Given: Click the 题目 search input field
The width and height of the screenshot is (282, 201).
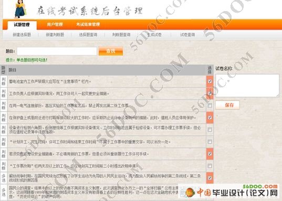Looking at the screenshot, I should pos(57,51).
